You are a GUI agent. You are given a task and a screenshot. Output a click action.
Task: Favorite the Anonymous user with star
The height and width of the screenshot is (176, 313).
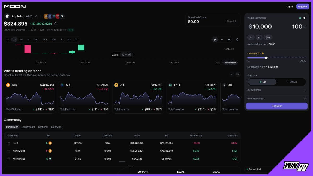[9, 159]
